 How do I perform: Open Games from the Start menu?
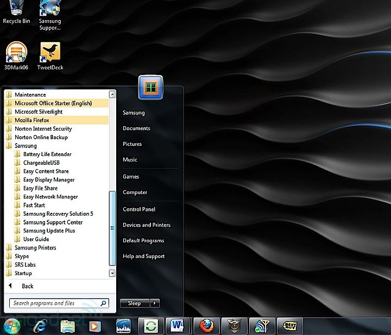point(131,177)
